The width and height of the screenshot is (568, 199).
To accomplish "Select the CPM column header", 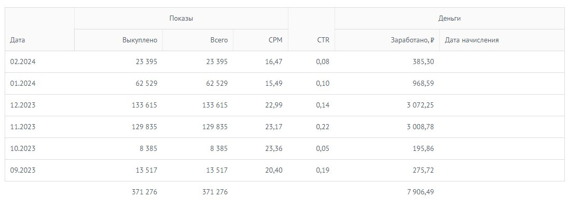I will click(x=275, y=40).
